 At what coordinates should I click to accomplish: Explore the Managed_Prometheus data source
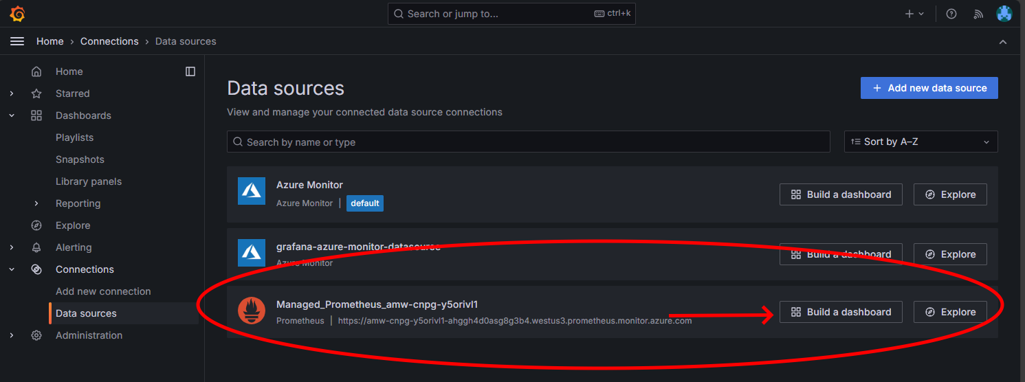(x=950, y=312)
